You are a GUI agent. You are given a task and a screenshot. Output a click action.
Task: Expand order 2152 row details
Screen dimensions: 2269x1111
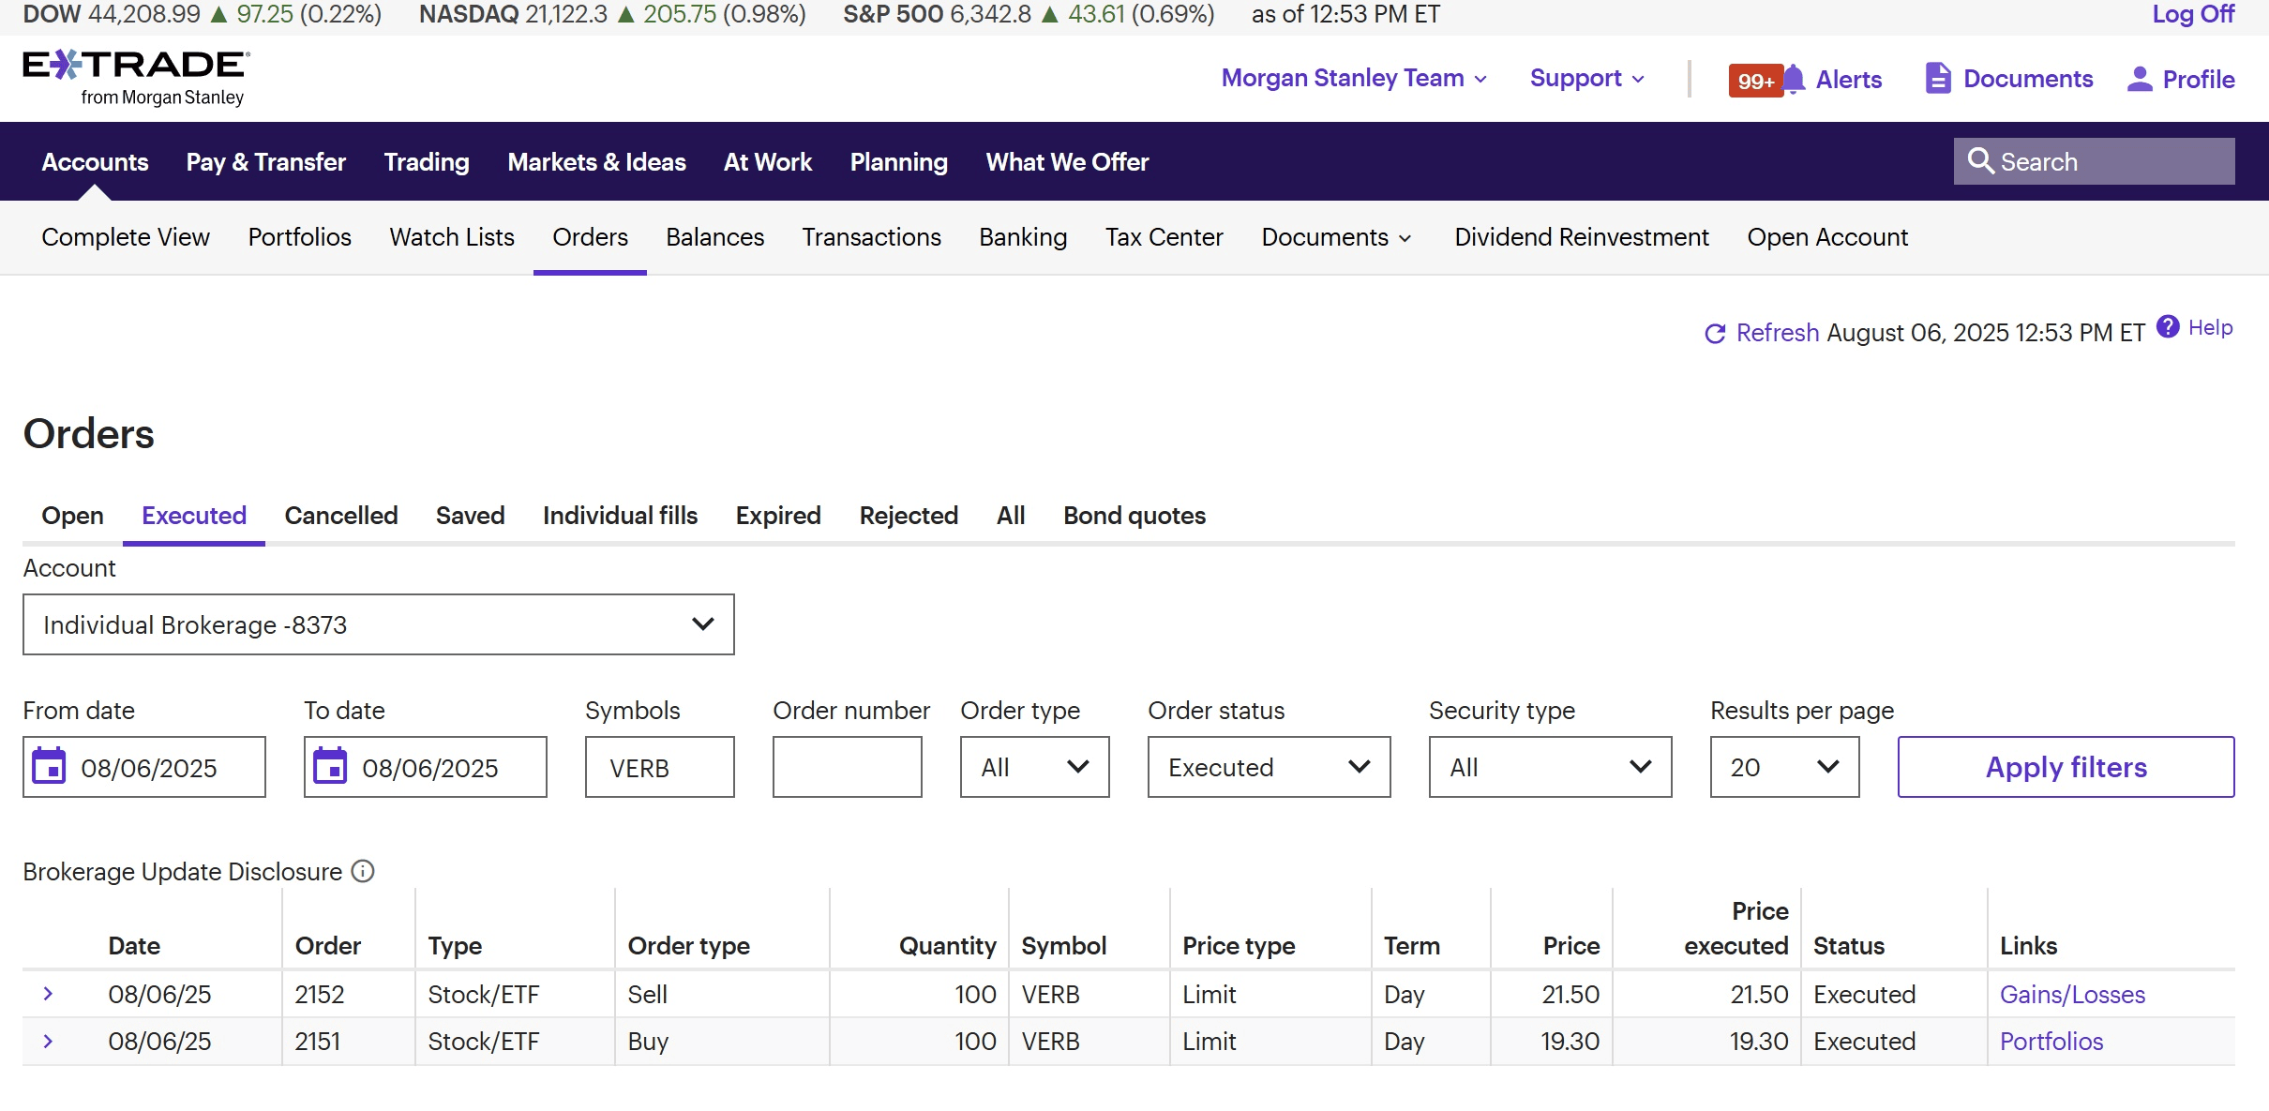49,994
